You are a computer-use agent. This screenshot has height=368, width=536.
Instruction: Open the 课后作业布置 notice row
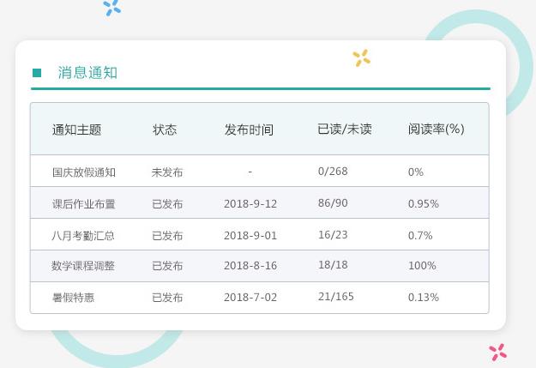(x=260, y=202)
